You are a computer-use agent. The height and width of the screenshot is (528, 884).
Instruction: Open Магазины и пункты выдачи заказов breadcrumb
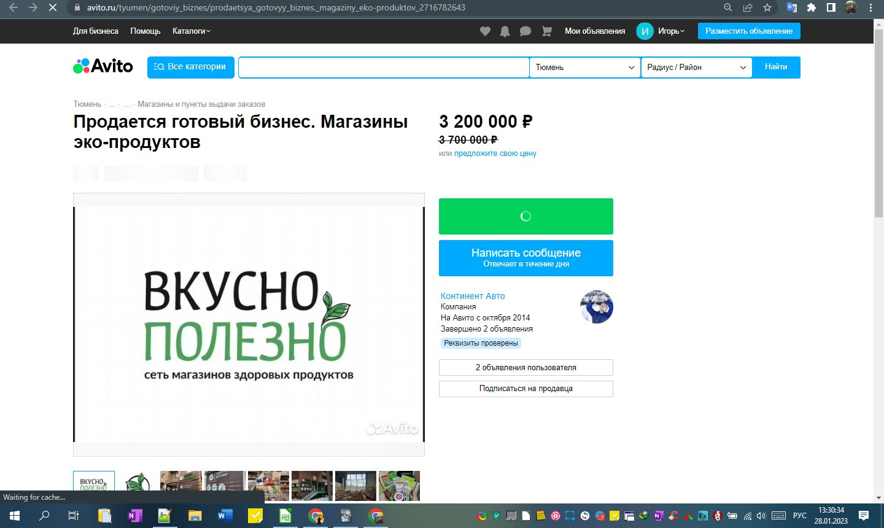pos(201,104)
